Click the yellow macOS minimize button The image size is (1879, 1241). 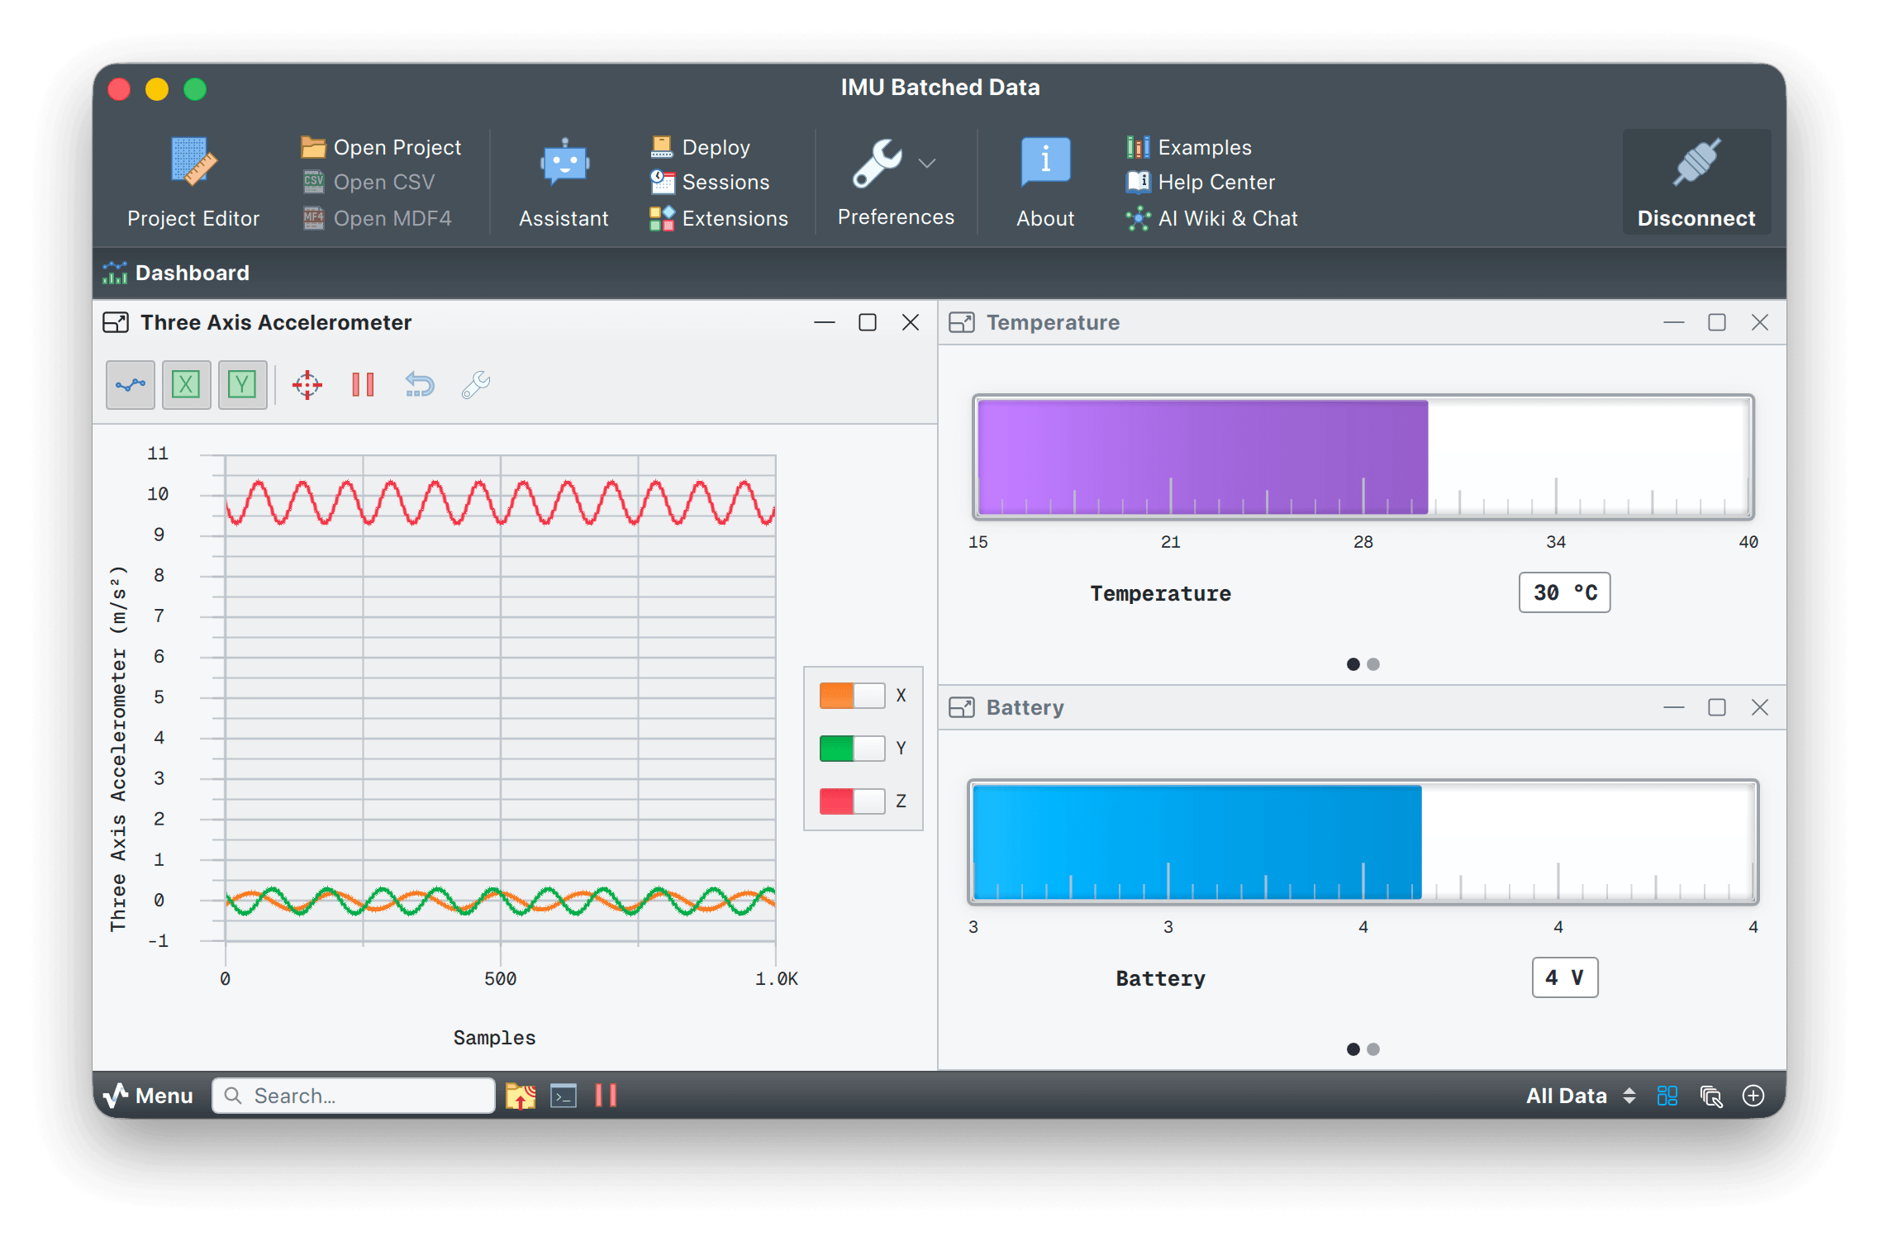point(157,88)
